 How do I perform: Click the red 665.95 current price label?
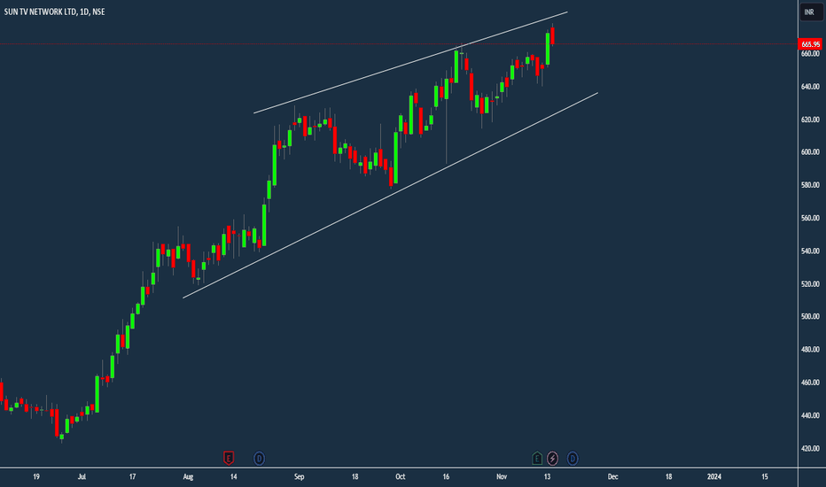(810, 44)
